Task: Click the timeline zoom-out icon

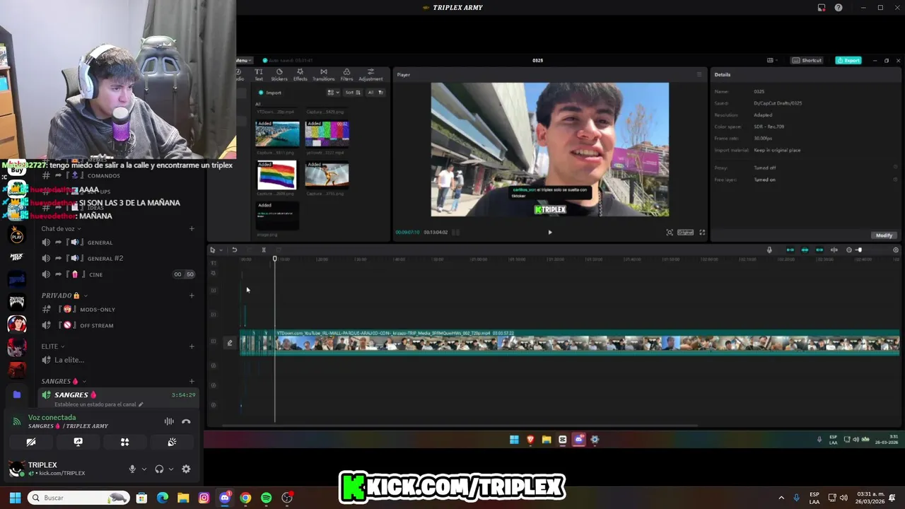Action: [x=848, y=250]
